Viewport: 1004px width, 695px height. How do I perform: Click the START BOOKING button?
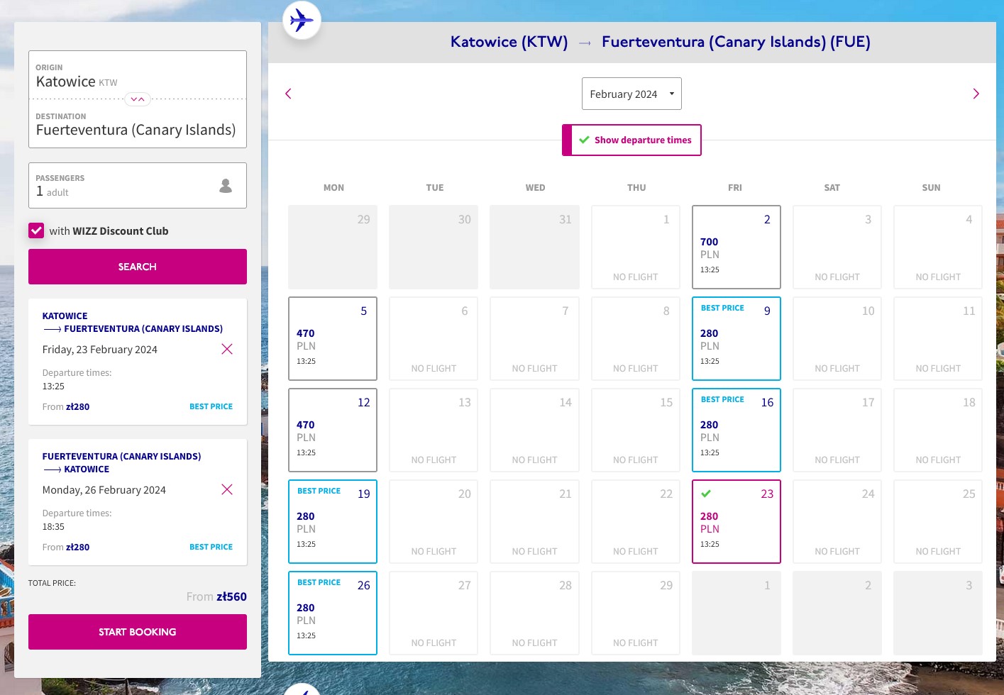138,632
